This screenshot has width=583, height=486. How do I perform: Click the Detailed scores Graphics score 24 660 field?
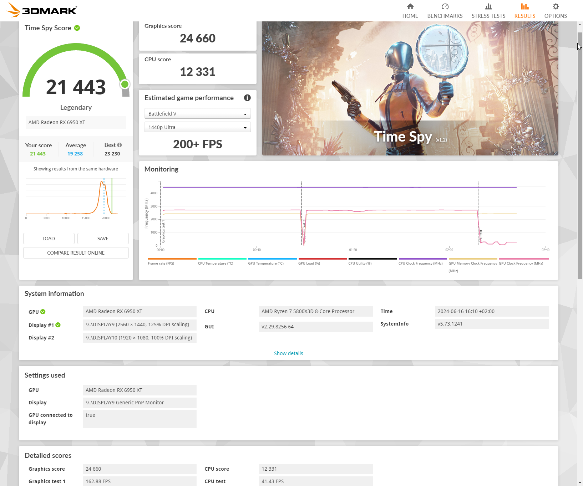(140, 469)
